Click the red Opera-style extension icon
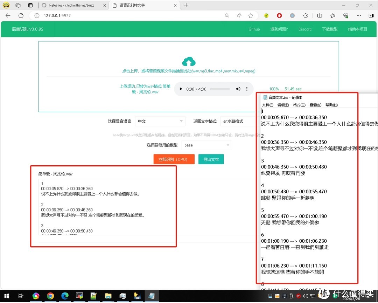378x303 pixels. point(279,16)
